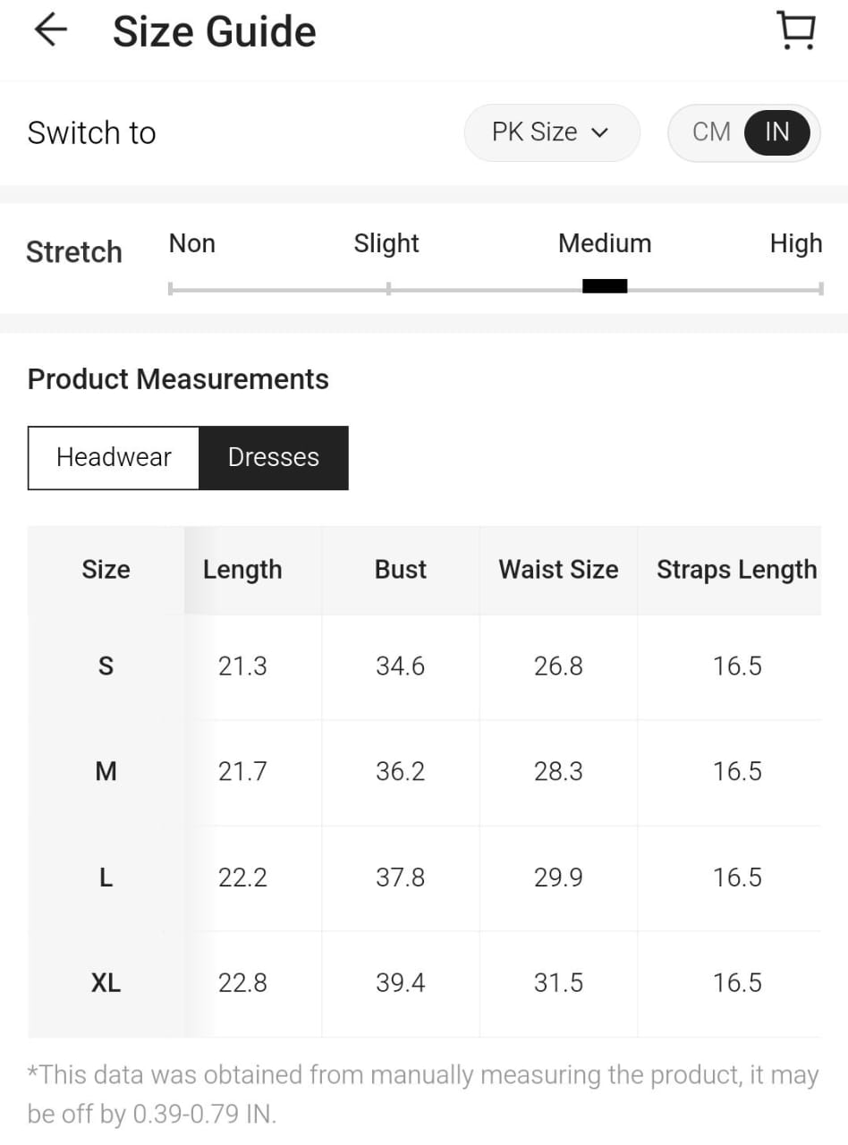Switch to the Headwear tab
Image resolution: width=848 pixels, height=1145 pixels.
114,457
